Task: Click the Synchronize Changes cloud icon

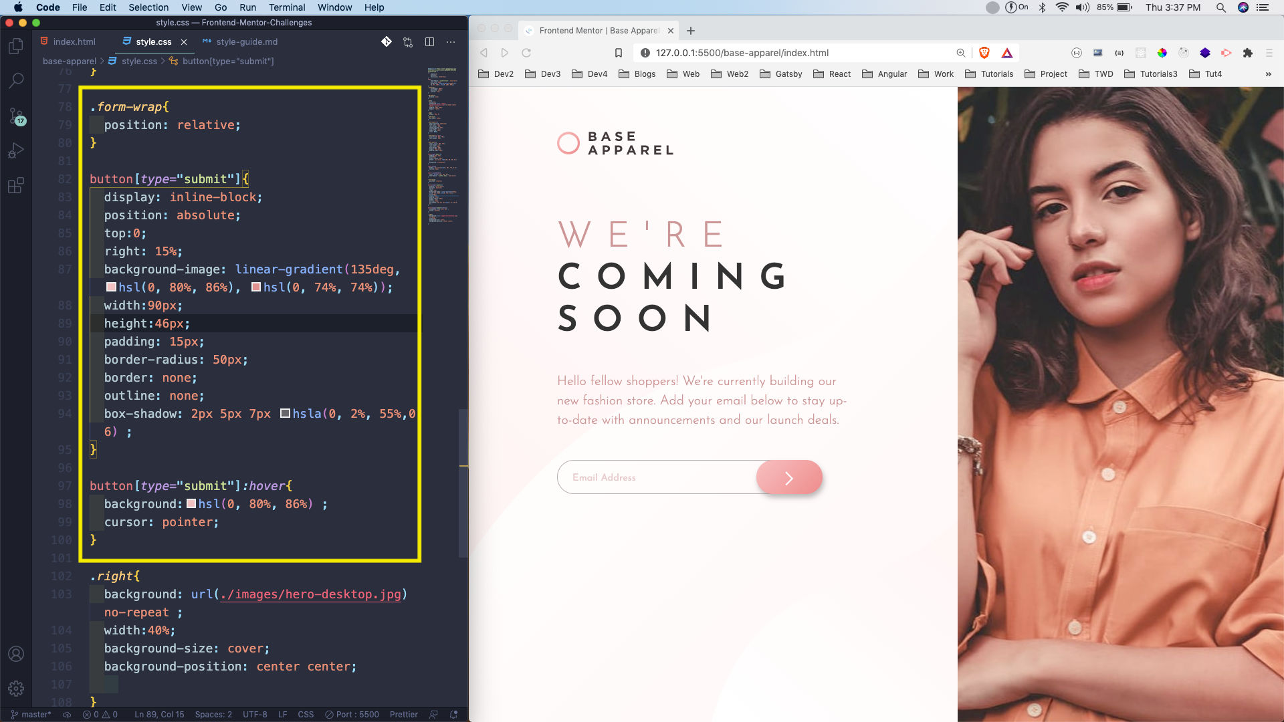Action: pos(67,714)
